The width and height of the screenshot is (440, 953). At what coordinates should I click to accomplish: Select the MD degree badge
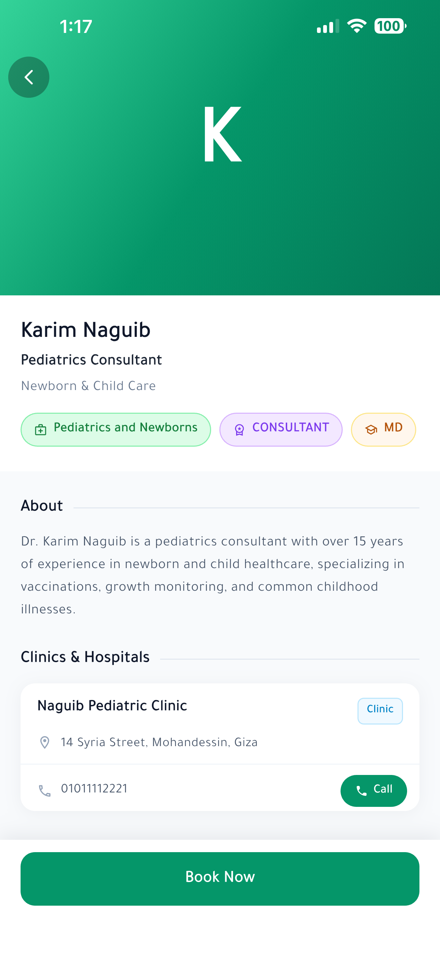(383, 430)
